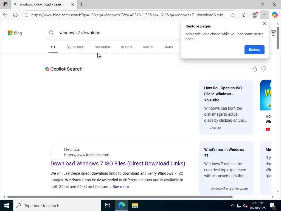The height and width of the screenshot is (211, 281).
Task: Open the profile account icon
Action: [255, 15]
